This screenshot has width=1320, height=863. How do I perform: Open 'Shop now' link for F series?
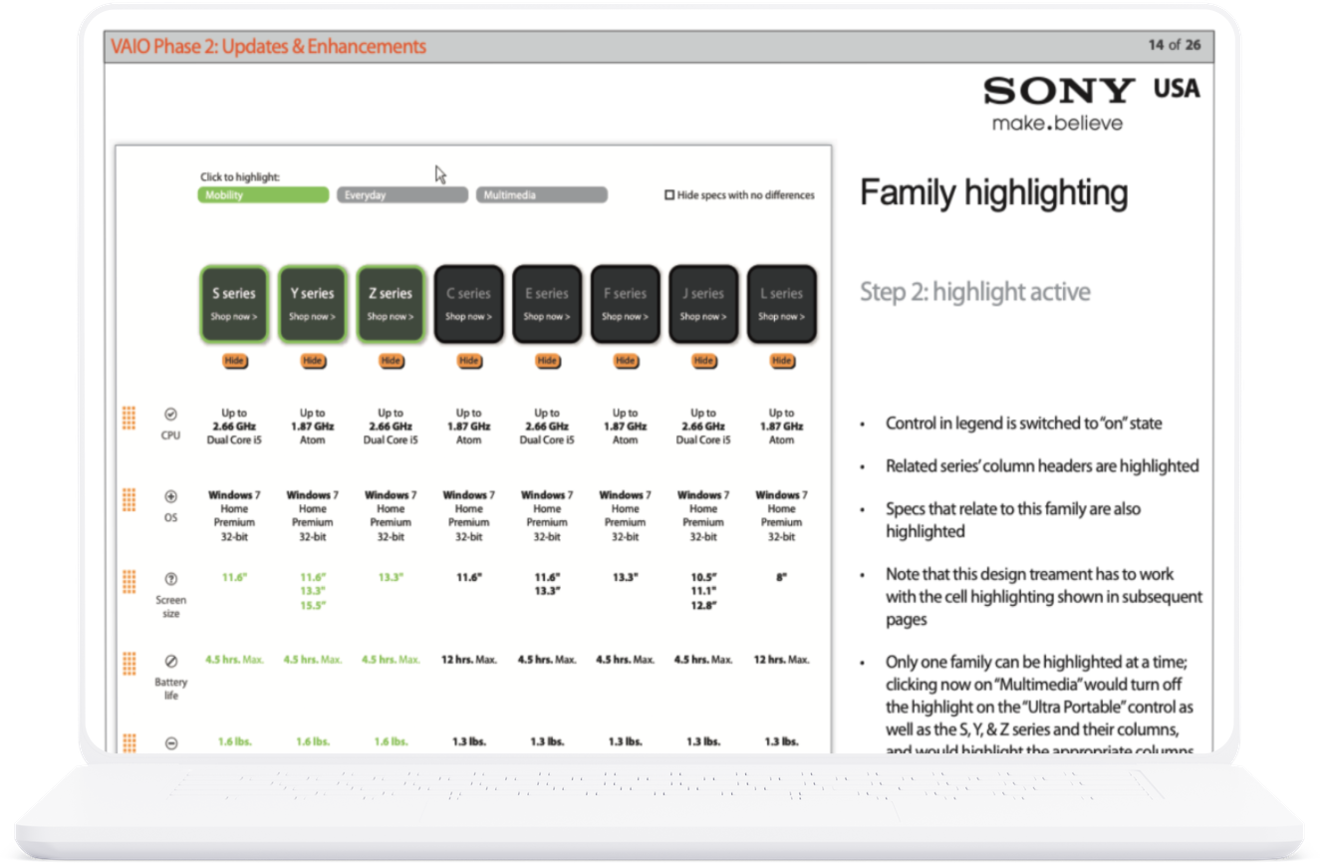coord(625,317)
